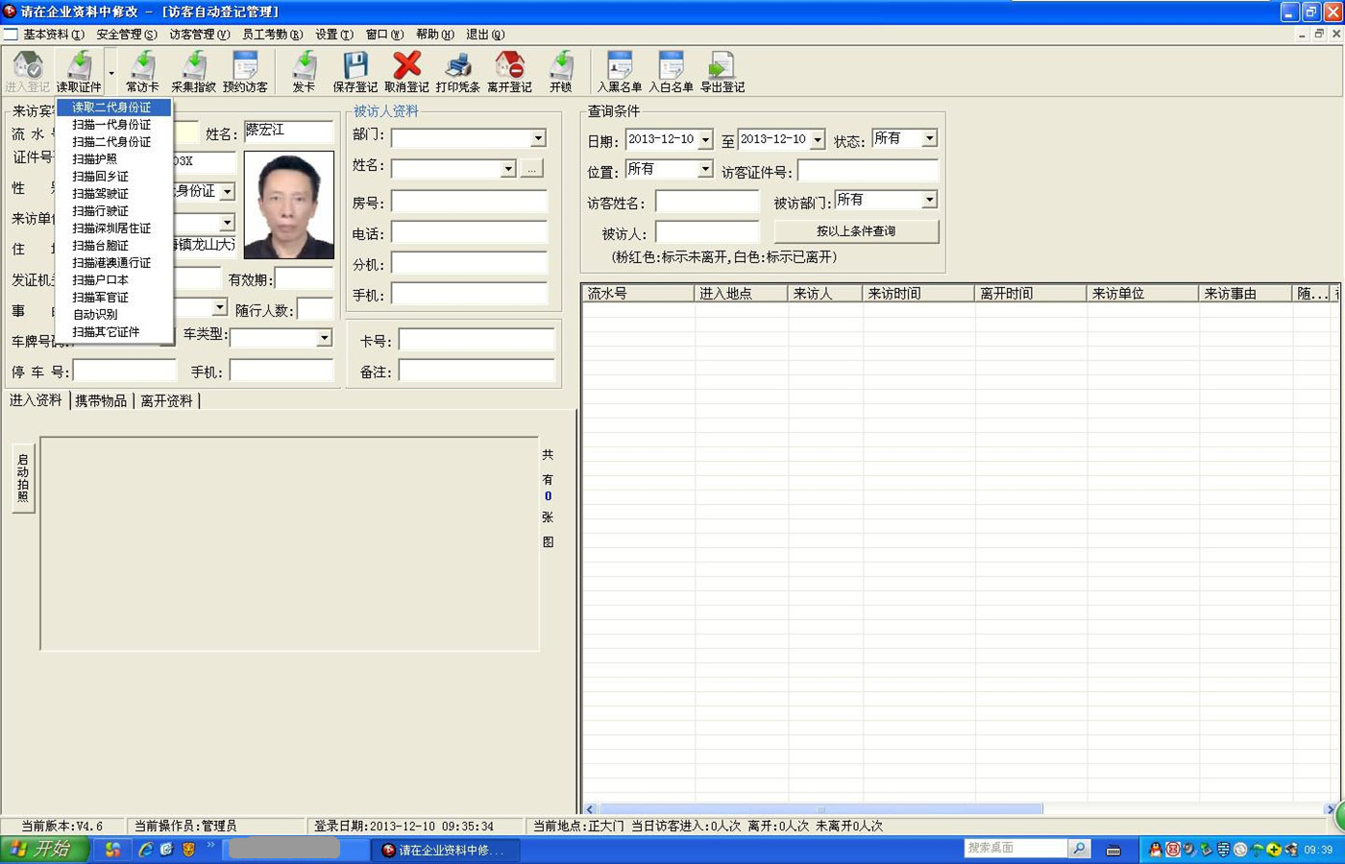Select 读取二代身份证 from the dropdown list
This screenshot has width=1345, height=864.
113,108
